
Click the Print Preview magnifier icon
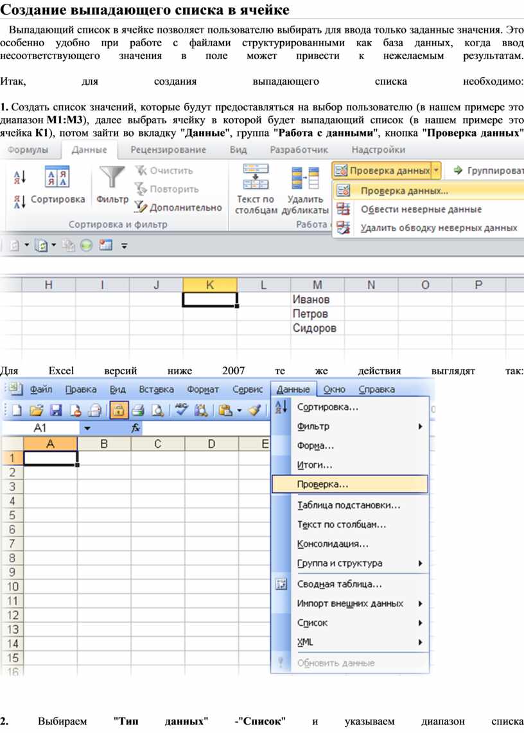158,410
